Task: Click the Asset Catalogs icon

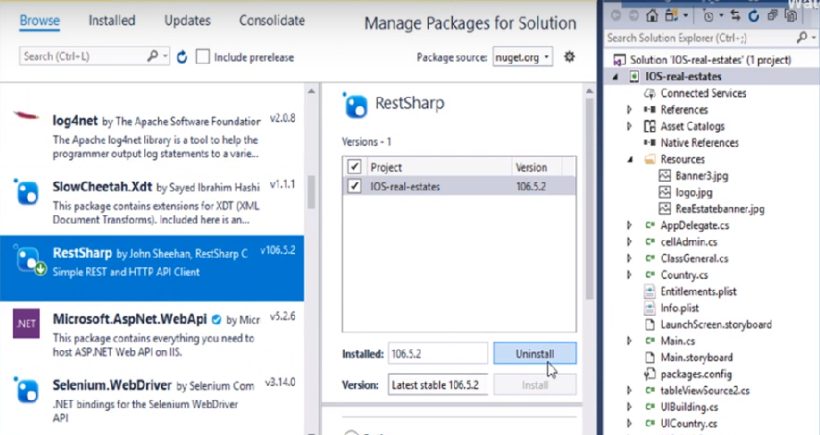Action: [x=650, y=127]
